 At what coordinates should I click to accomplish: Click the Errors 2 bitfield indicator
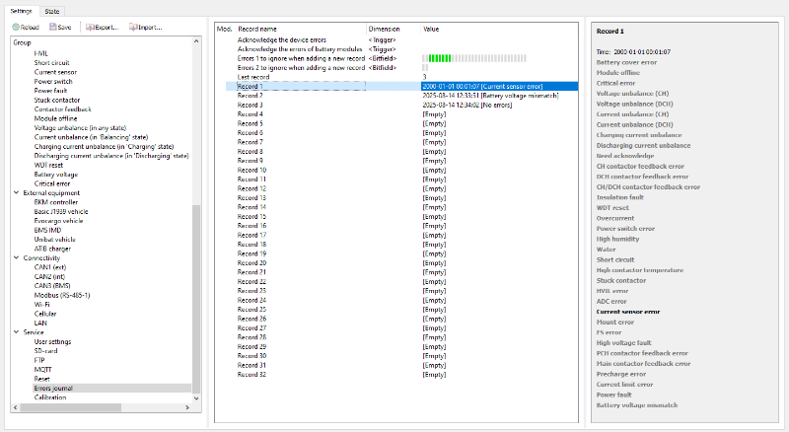click(425, 67)
